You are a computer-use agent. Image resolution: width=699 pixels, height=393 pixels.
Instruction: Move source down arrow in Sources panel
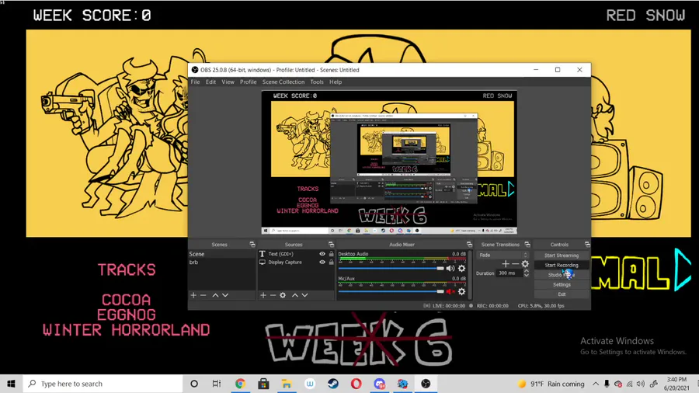(304, 295)
